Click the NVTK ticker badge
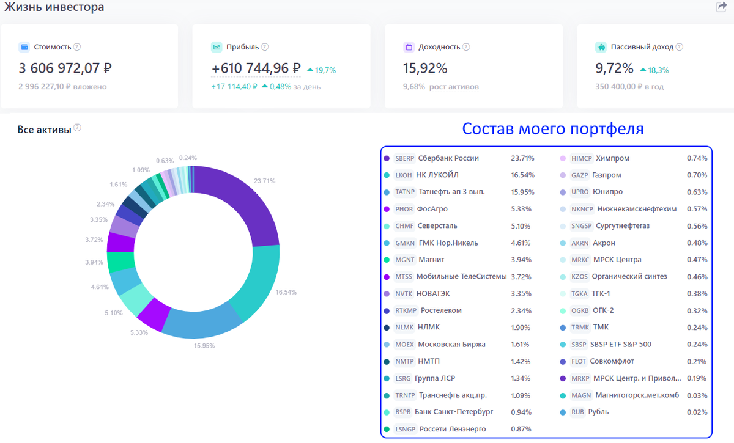The height and width of the screenshot is (443, 734). click(404, 293)
